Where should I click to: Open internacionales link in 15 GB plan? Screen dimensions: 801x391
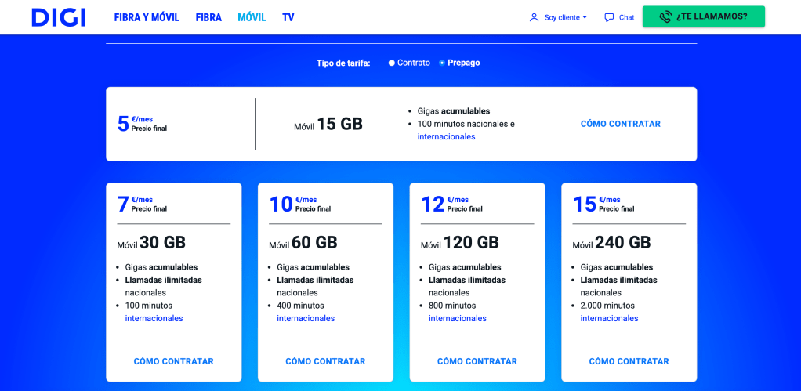click(446, 136)
